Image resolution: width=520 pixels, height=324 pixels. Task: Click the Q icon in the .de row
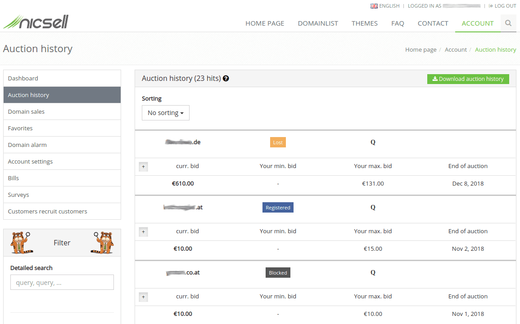[x=373, y=142]
